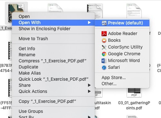Click the Microsoft Word icon

pyautogui.click(x=104, y=61)
